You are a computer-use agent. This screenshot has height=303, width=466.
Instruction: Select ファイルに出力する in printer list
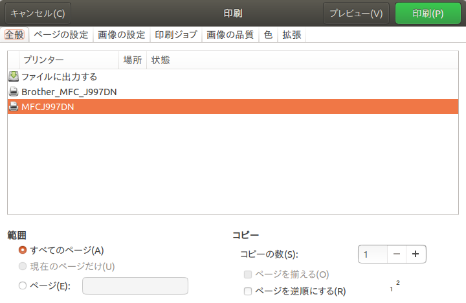(233, 76)
